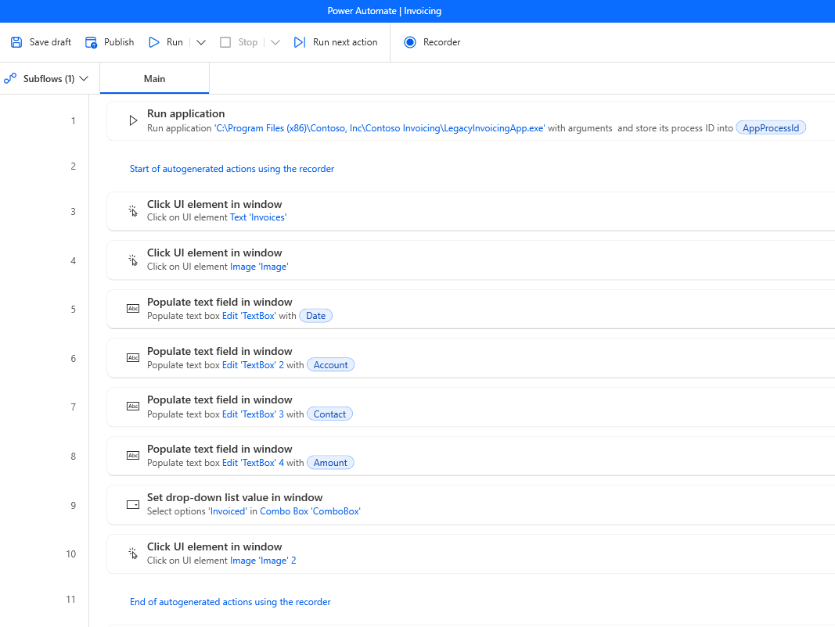This screenshot has width=835, height=627.
Task: Click the Account variable pill
Action: 331,365
